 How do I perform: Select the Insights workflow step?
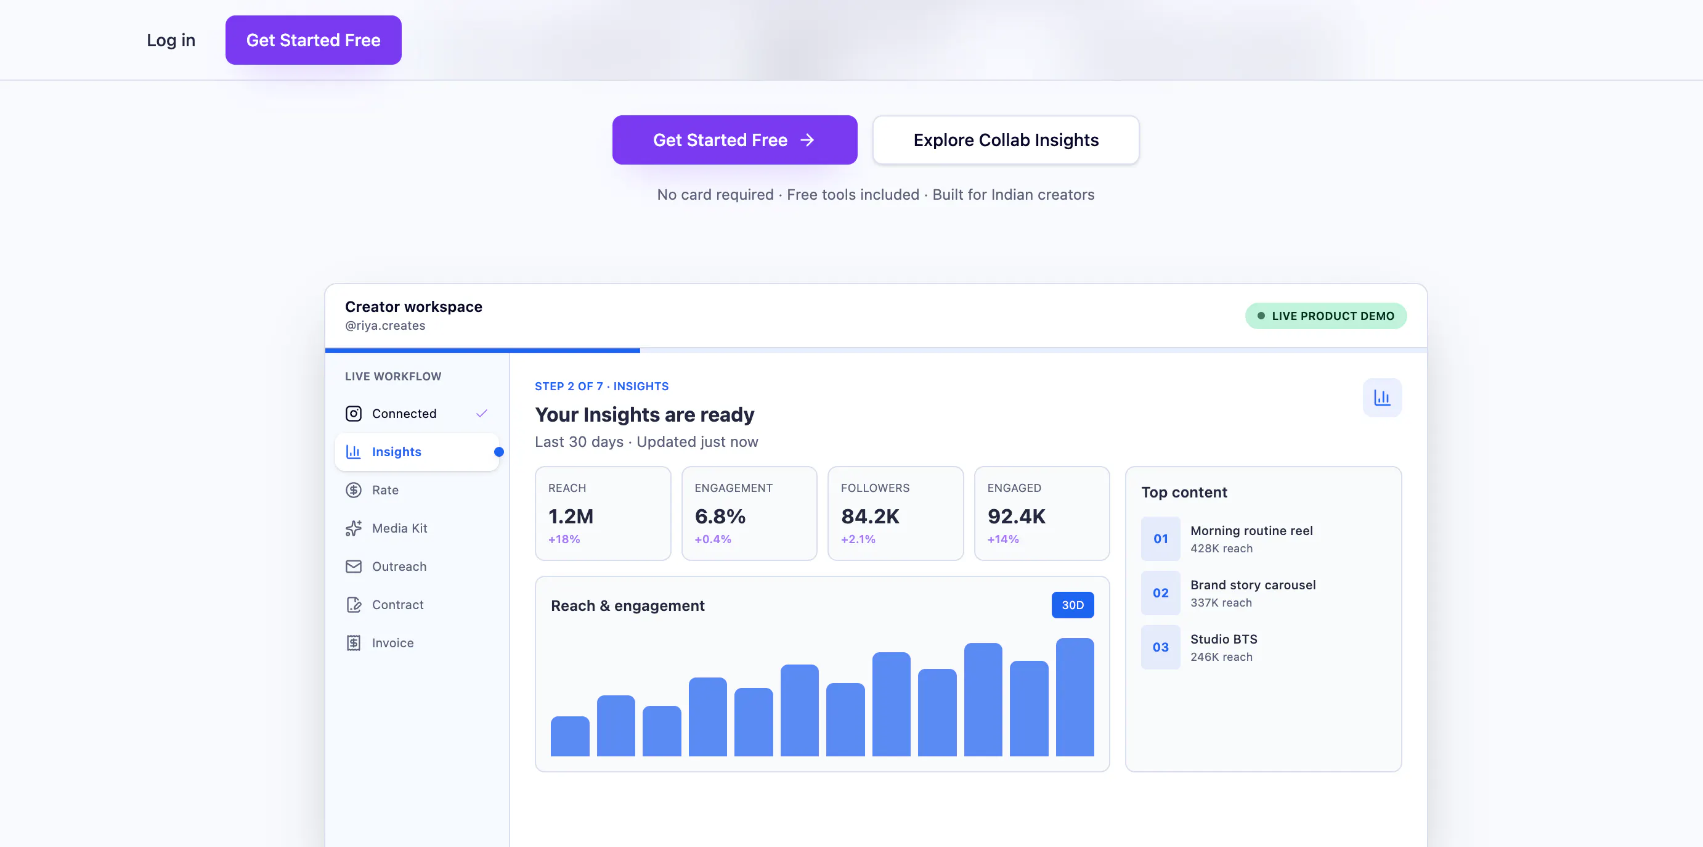coord(417,452)
